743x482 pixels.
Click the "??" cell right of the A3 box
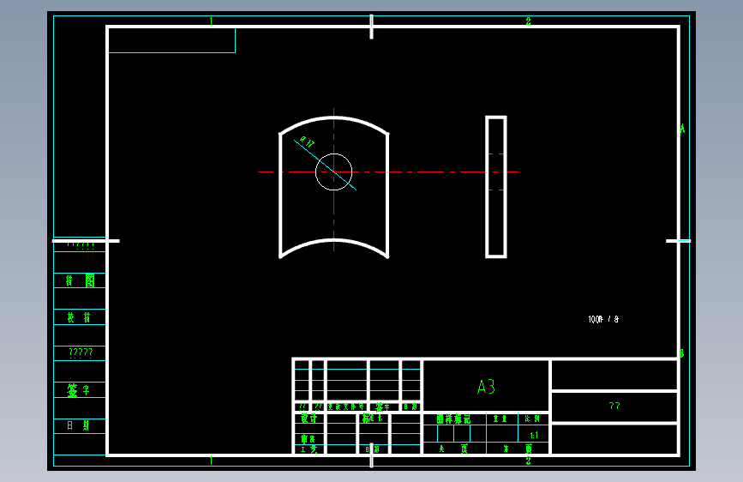614,406
